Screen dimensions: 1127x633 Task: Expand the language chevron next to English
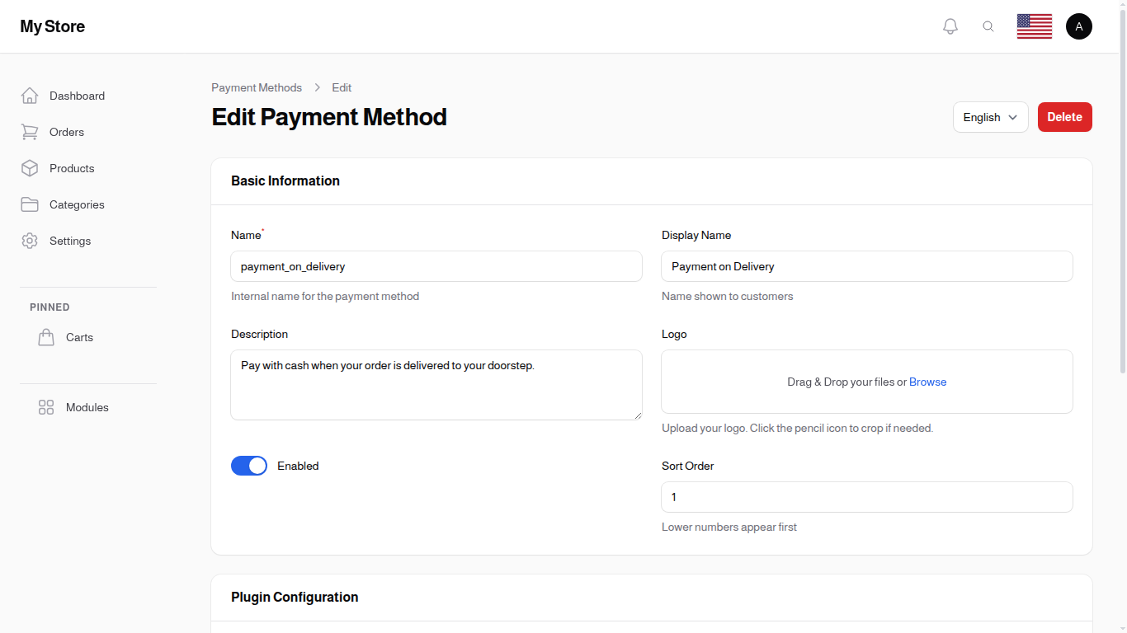tap(1013, 117)
